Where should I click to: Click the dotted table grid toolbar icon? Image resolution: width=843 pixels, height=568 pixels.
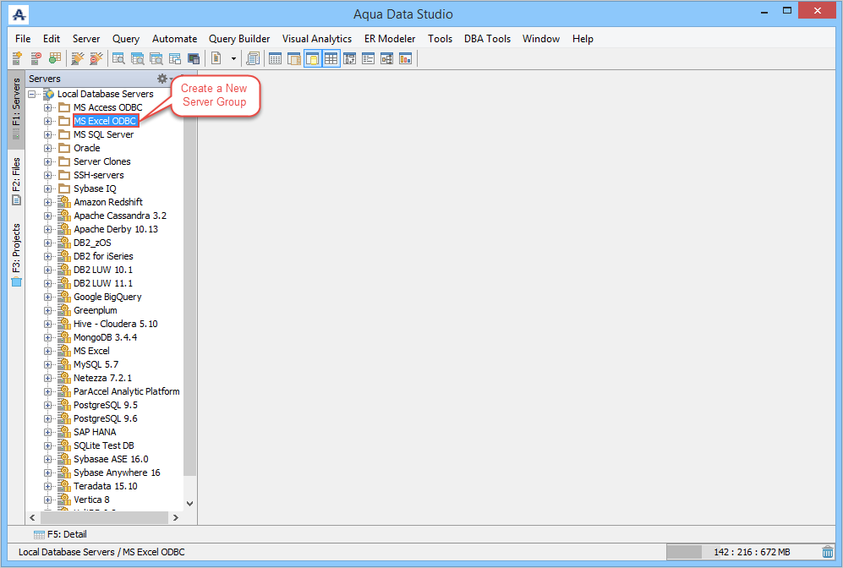(x=275, y=58)
